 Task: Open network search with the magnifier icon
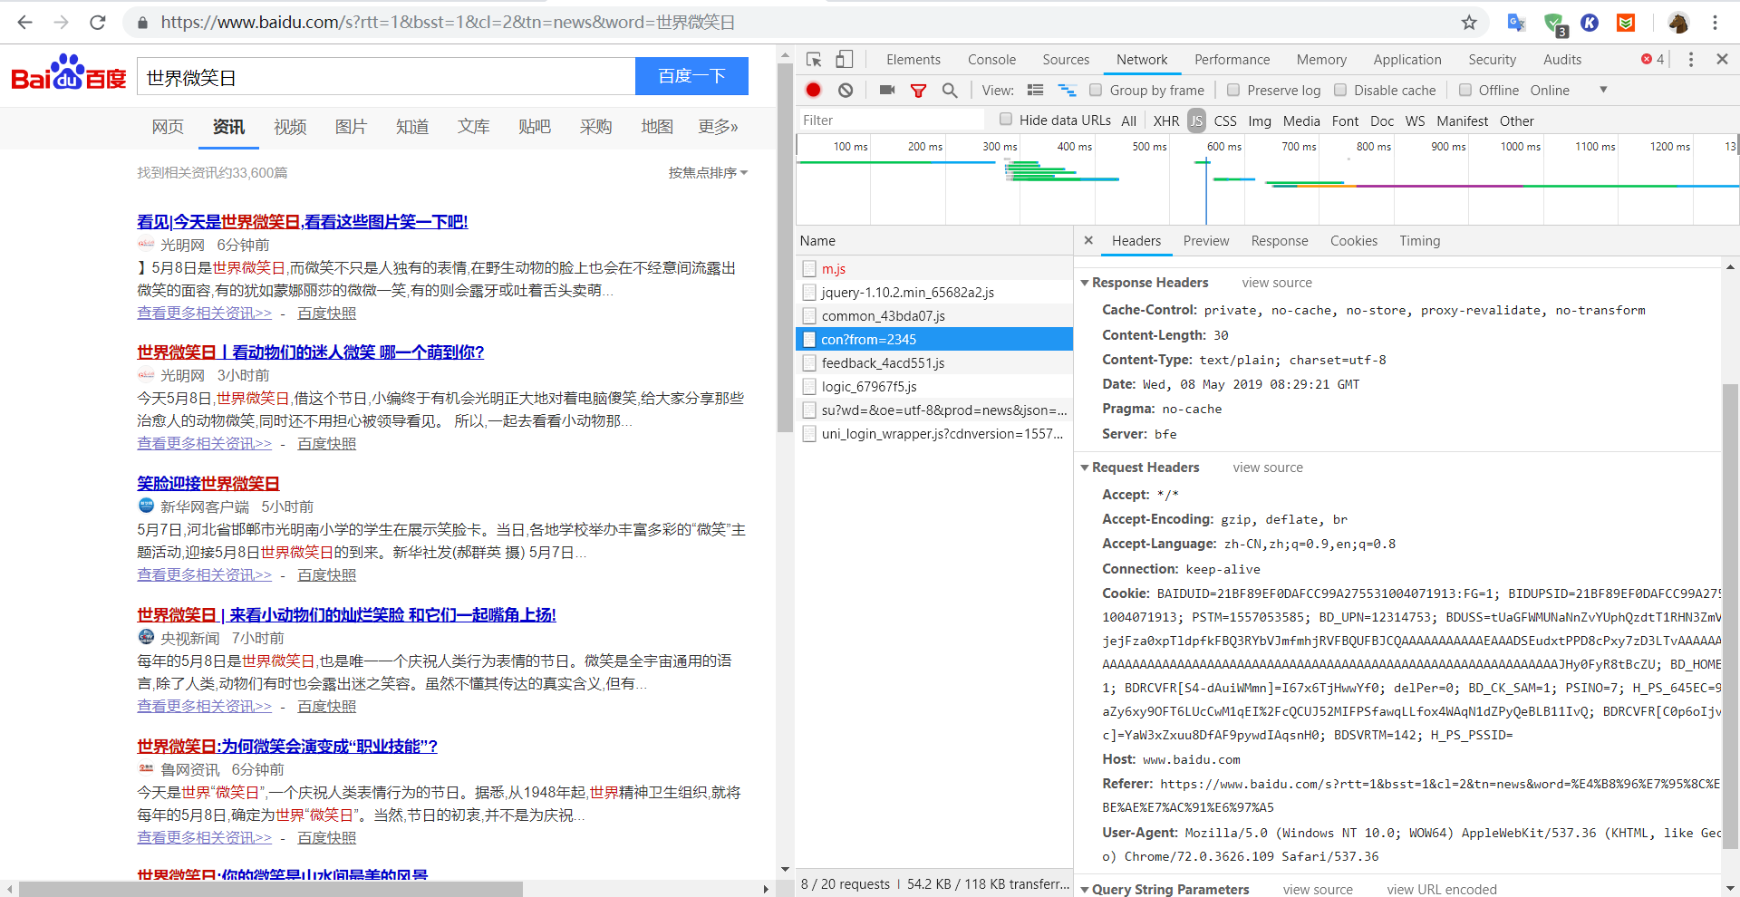949,90
